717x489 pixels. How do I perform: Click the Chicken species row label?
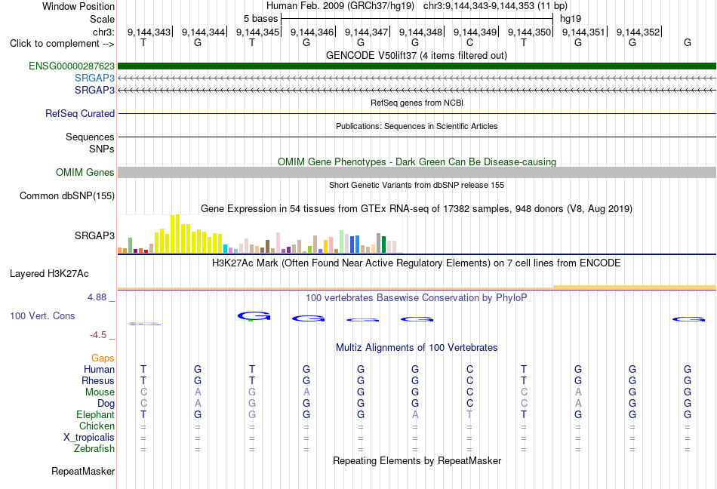(97, 426)
